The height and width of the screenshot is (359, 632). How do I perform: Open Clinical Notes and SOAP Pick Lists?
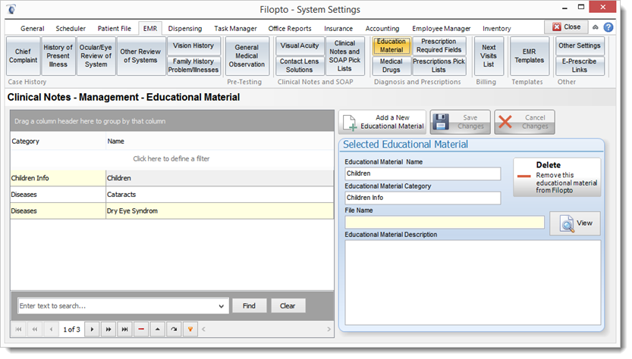[x=344, y=56]
